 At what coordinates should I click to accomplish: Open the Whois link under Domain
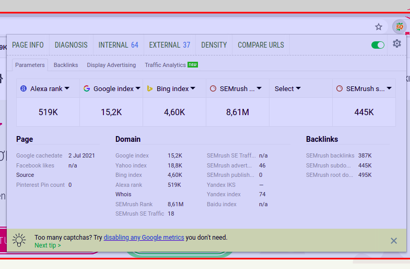click(x=123, y=194)
